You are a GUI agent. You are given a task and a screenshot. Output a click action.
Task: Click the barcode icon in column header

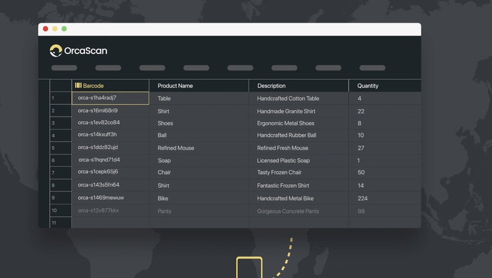point(78,86)
